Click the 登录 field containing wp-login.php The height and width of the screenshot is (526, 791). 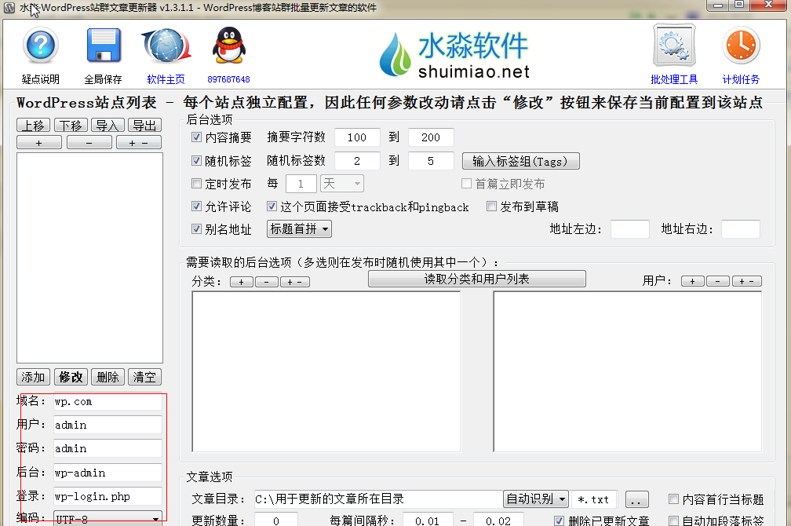tap(108, 496)
